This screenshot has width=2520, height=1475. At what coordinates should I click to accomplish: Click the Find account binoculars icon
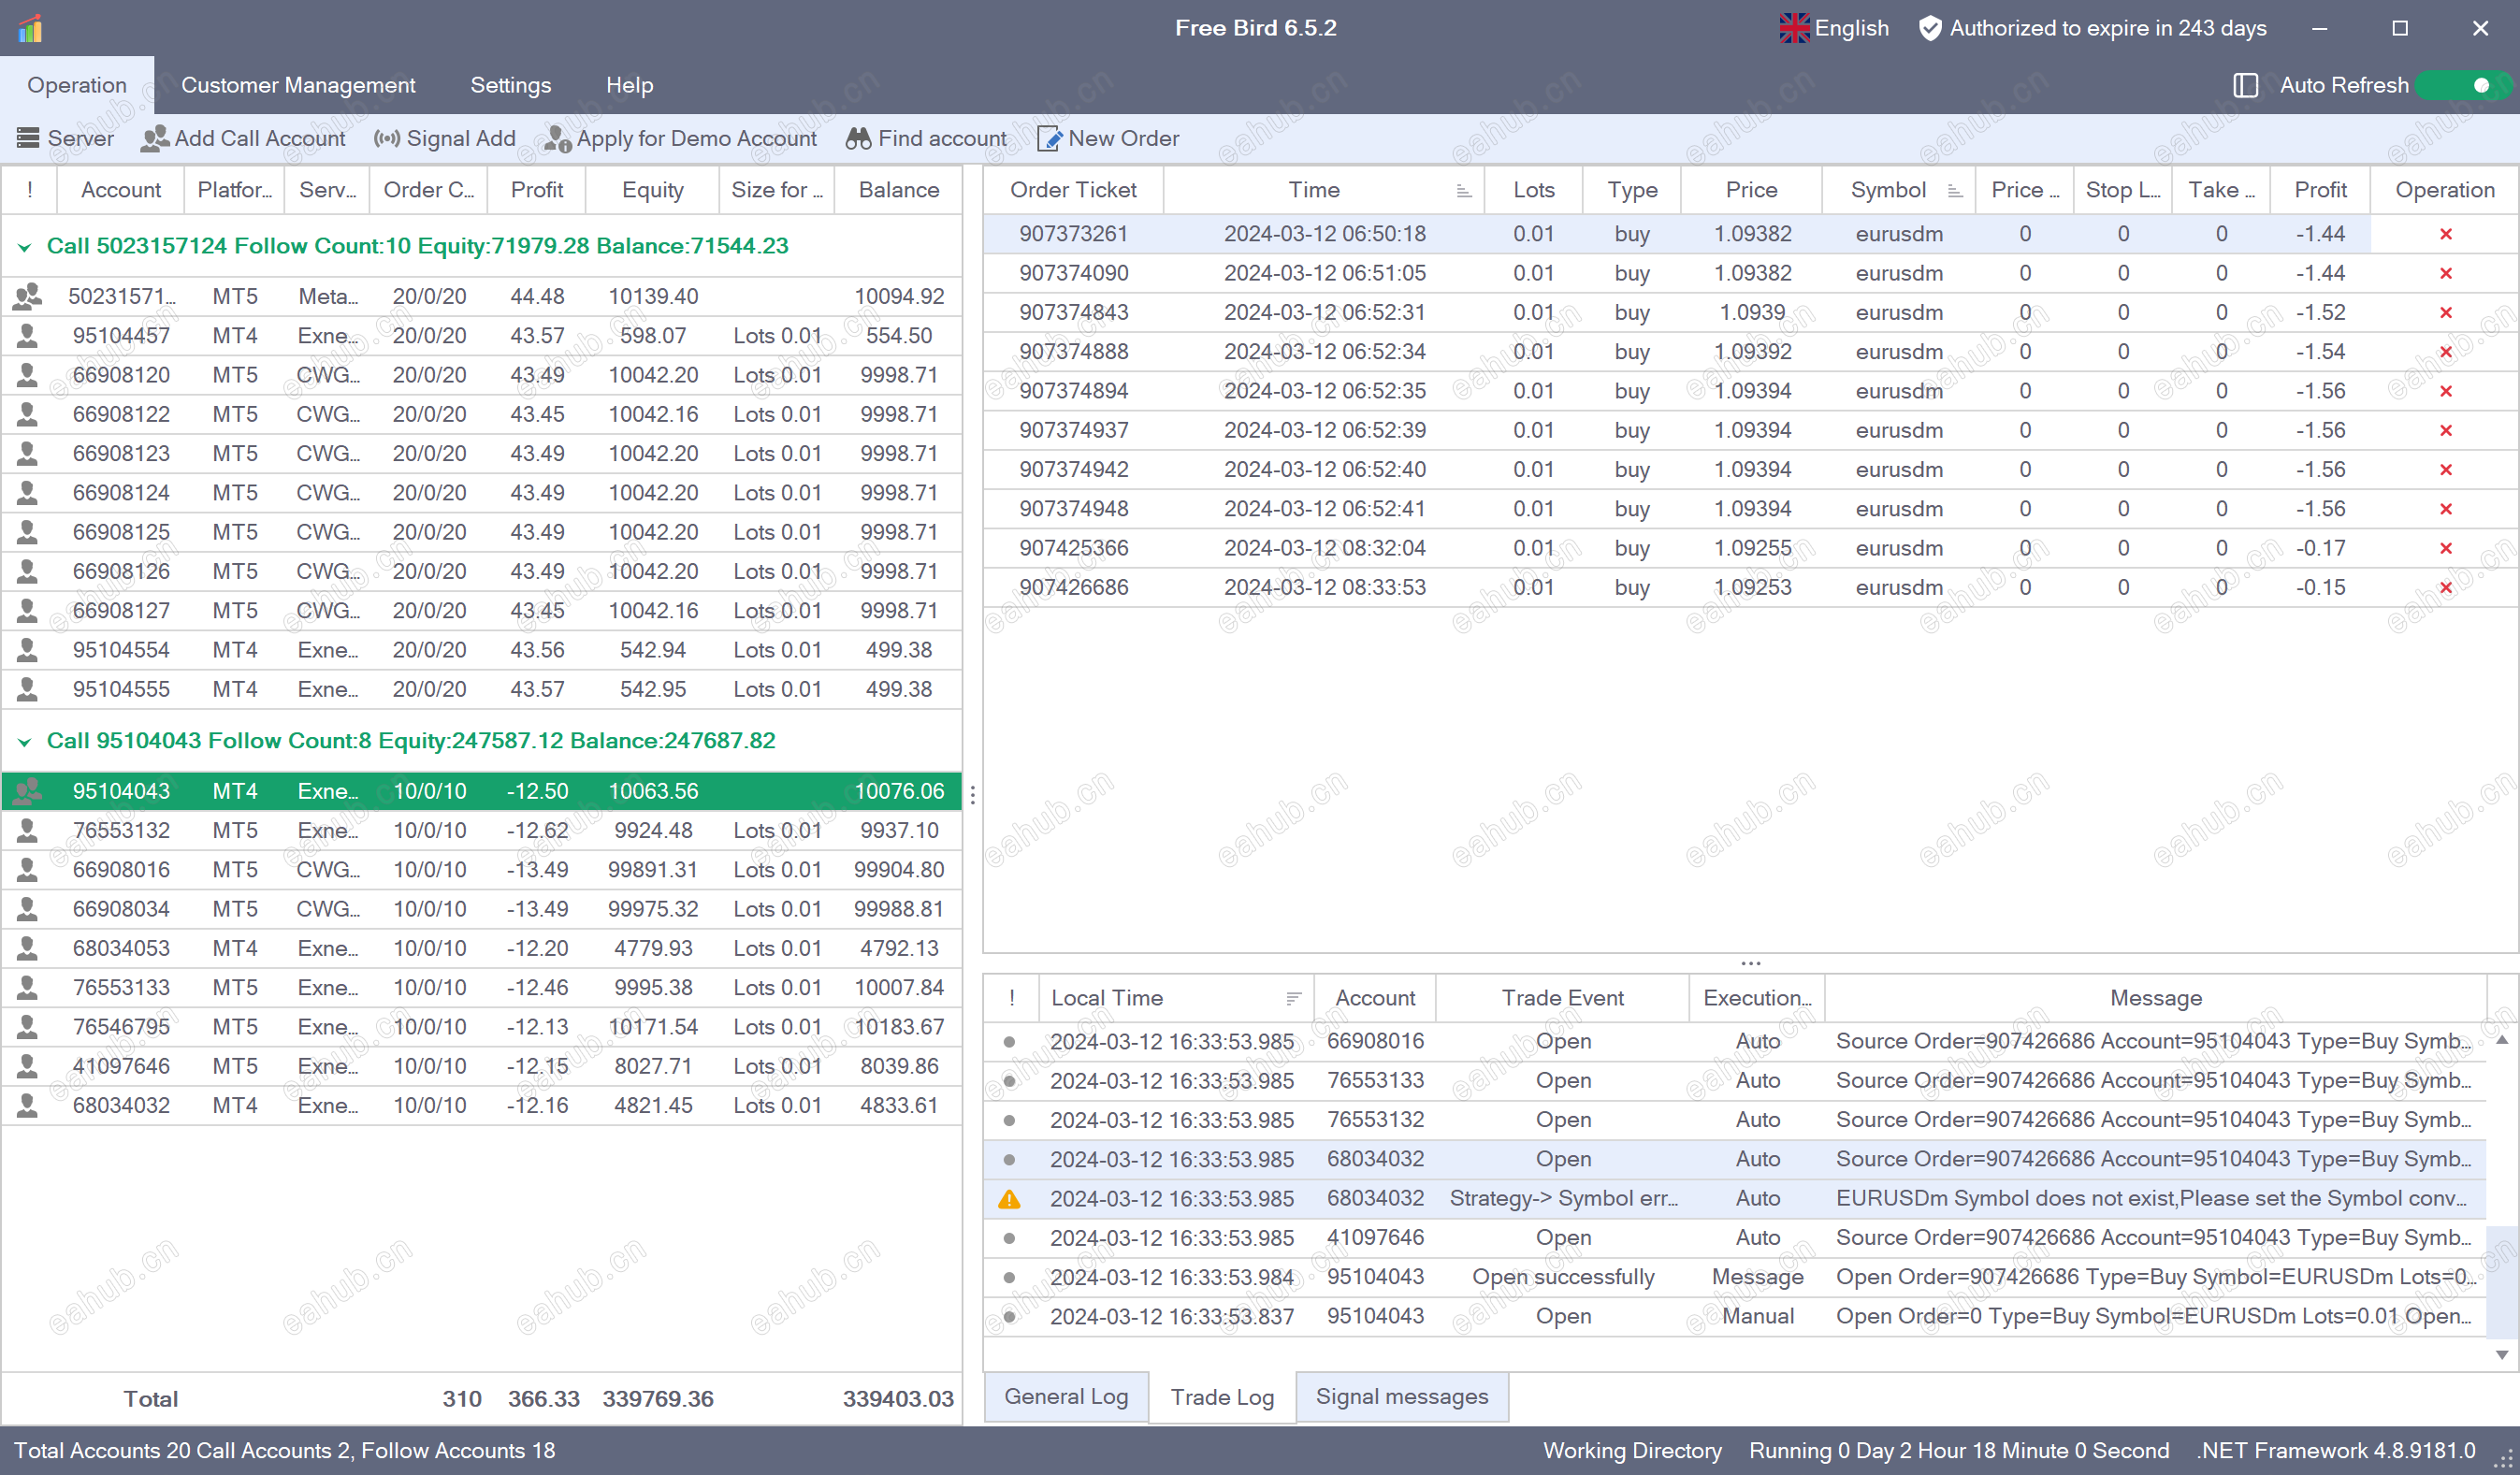[858, 138]
